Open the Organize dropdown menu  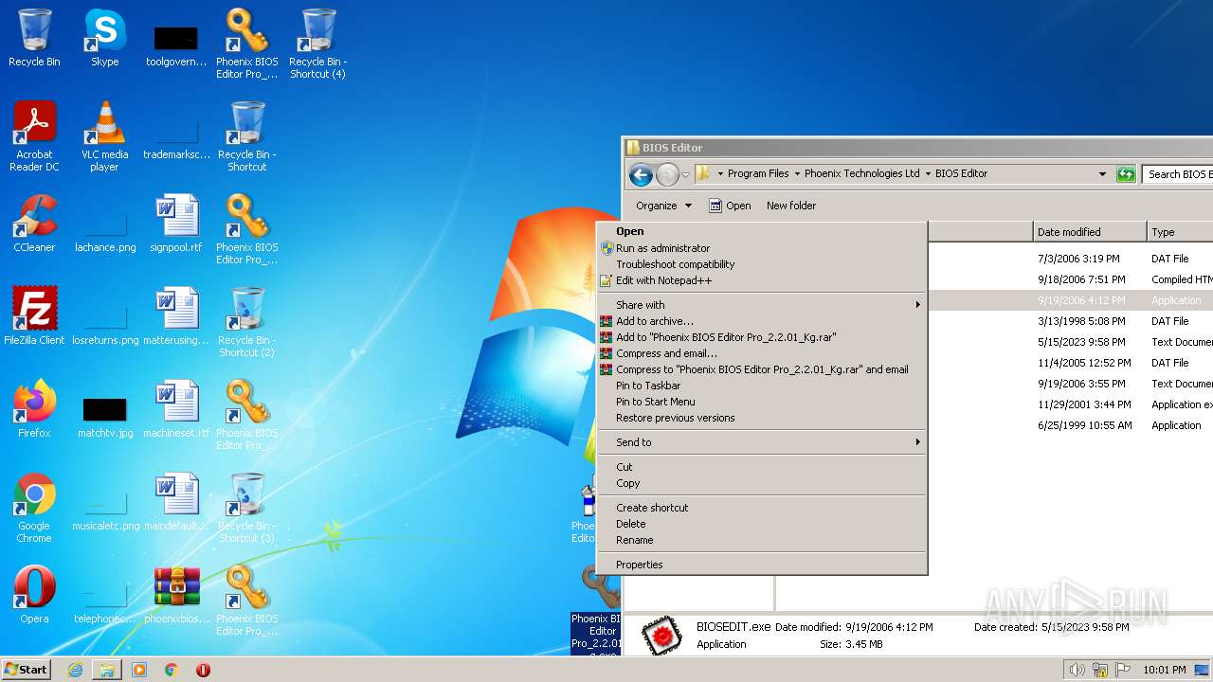point(663,206)
